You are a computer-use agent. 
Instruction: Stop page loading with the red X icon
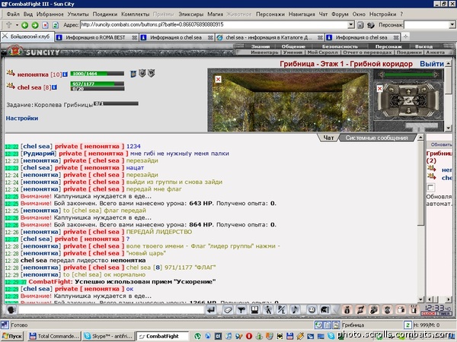(45, 25)
